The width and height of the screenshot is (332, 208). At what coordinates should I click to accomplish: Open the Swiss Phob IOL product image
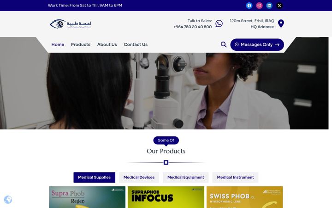pos(245,197)
